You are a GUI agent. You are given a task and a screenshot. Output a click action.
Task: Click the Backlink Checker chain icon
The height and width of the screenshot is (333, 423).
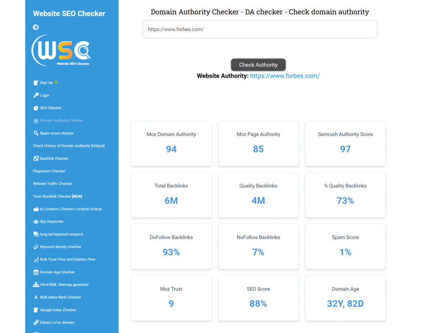click(36, 159)
